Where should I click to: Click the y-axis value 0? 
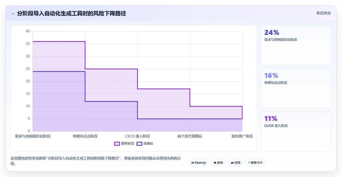click(29, 131)
